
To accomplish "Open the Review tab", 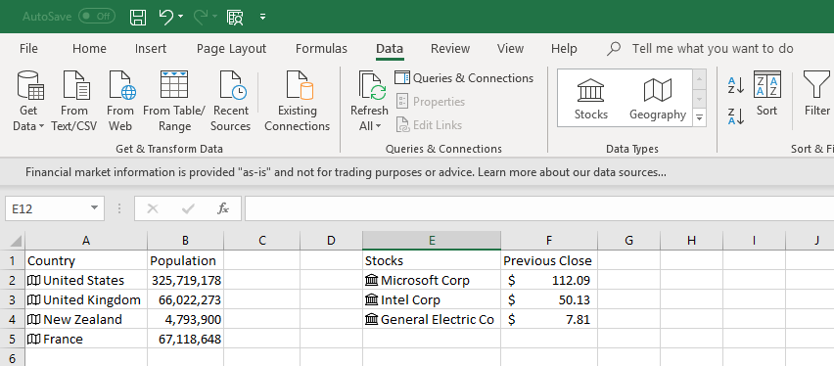I will [450, 48].
